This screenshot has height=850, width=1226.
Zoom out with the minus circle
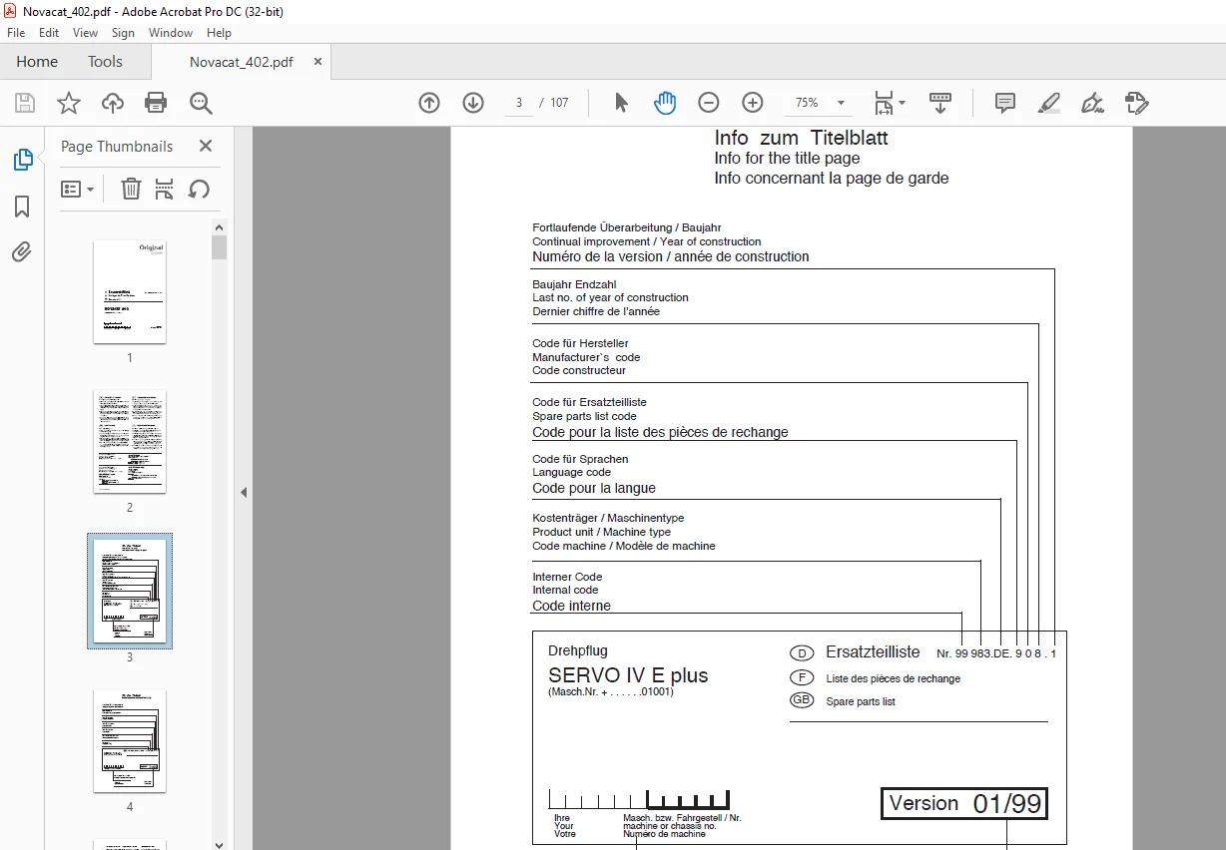point(709,103)
